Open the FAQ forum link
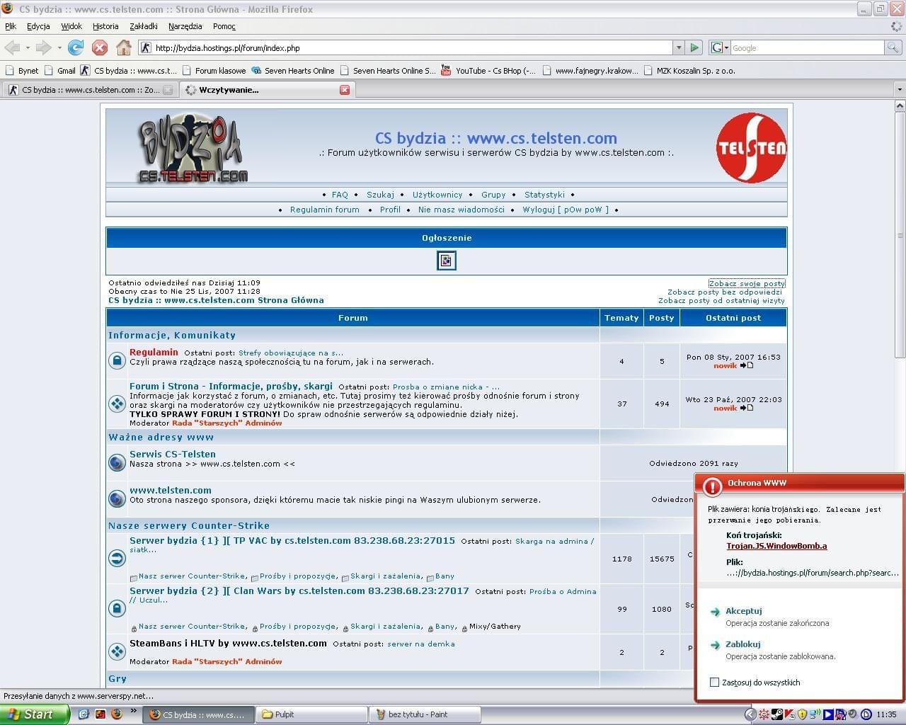The height and width of the screenshot is (725, 906). (340, 195)
